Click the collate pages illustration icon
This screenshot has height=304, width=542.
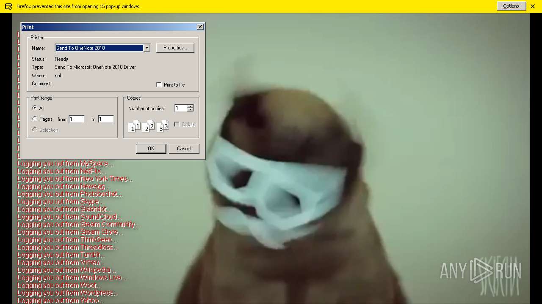[148, 126]
